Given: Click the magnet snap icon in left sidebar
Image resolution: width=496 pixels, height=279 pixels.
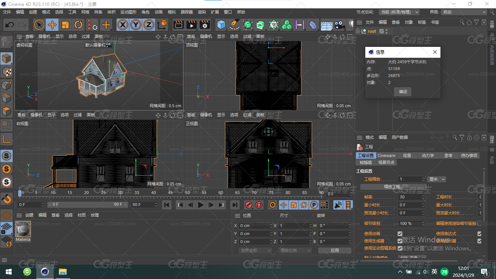Looking at the screenshot, I should 7,199.
